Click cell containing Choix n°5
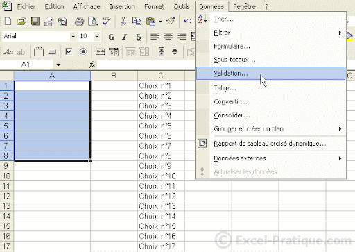355x252 pixels. 161,126
